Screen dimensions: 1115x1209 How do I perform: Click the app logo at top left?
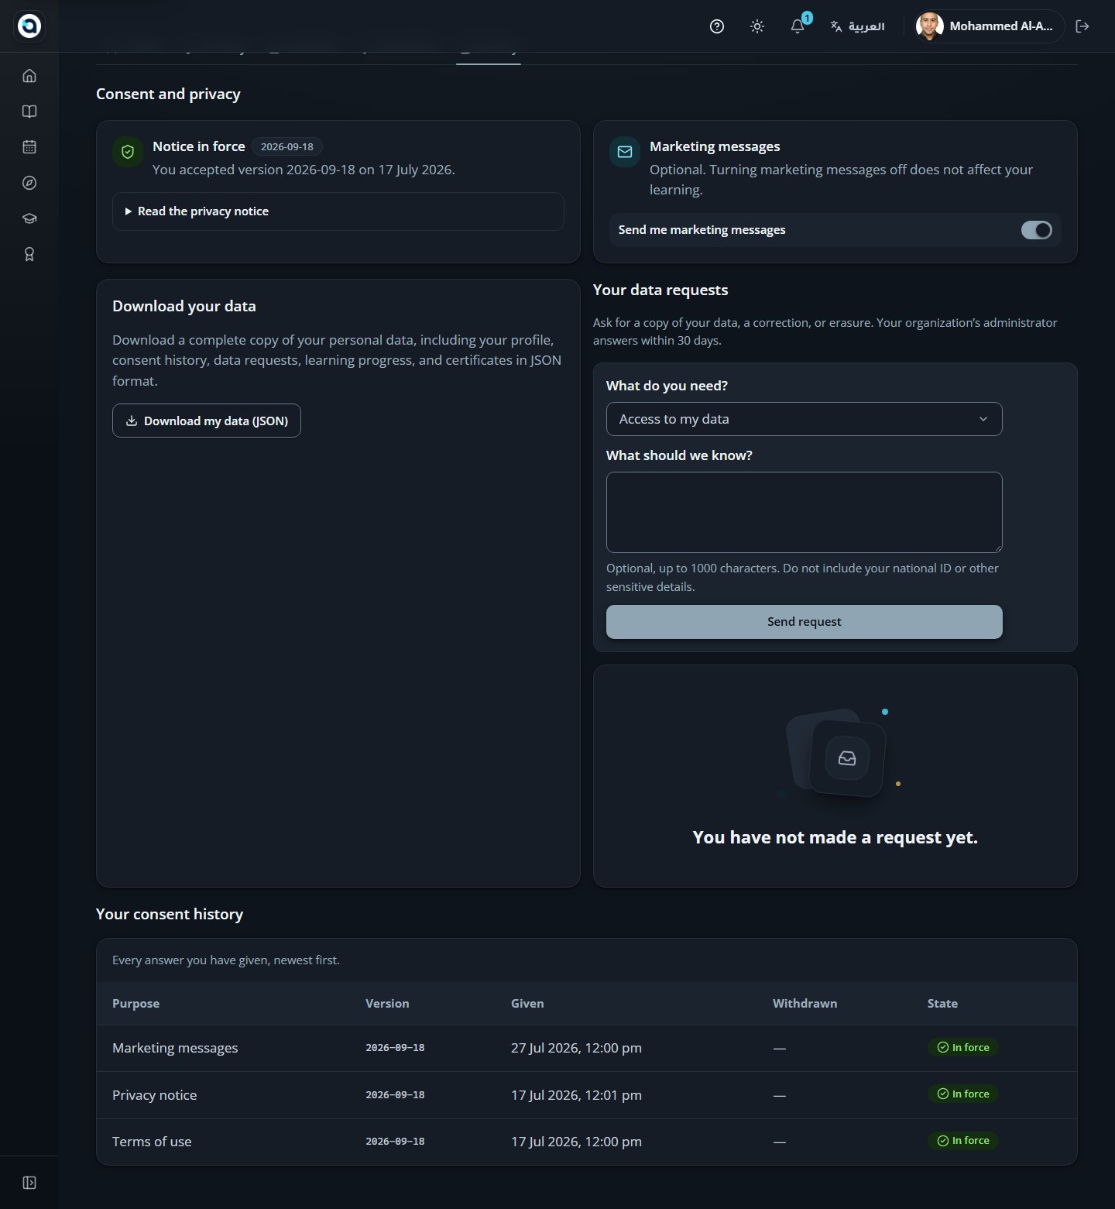29,26
